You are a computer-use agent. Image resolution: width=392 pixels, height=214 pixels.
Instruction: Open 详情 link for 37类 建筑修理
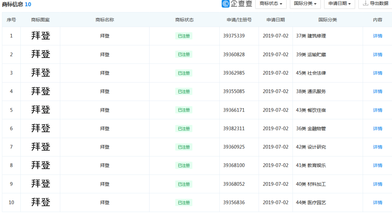pos(377,36)
